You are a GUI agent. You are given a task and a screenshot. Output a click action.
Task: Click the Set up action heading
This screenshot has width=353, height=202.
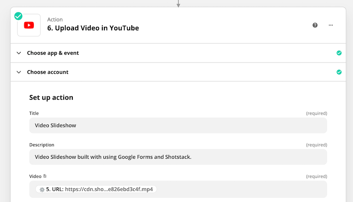(x=51, y=98)
